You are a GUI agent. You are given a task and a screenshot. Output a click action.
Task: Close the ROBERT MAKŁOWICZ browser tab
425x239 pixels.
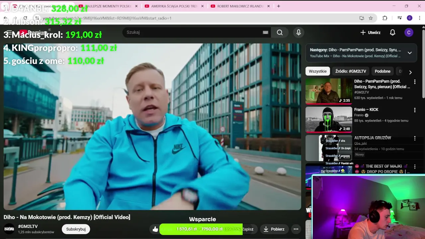[x=269, y=6]
